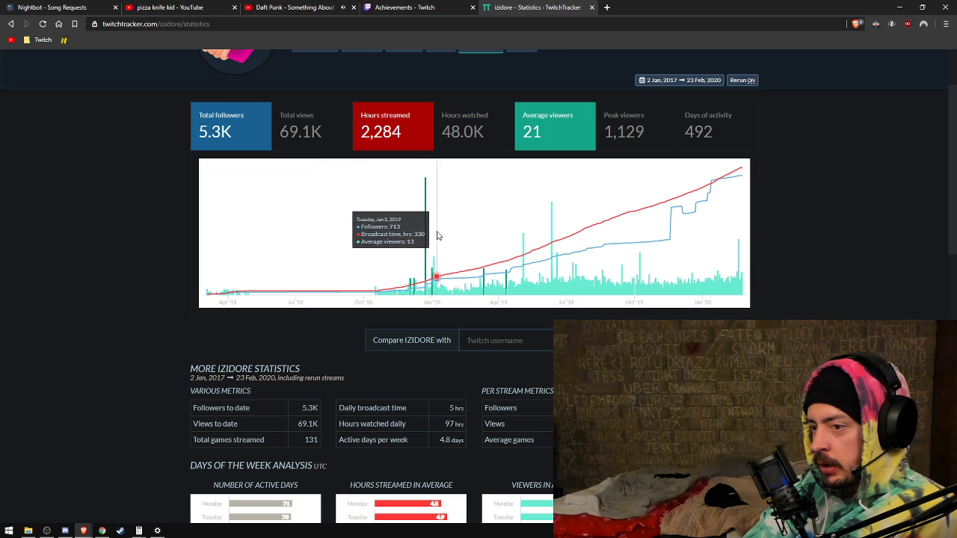Click the Compare IZIDORE with label
This screenshot has width=957, height=538.
click(x=412, y=340)
